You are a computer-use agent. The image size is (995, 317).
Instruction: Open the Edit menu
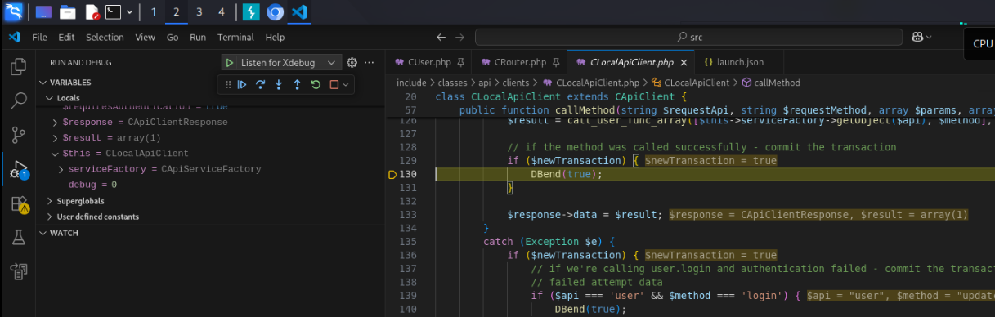(x=66, y=38)
